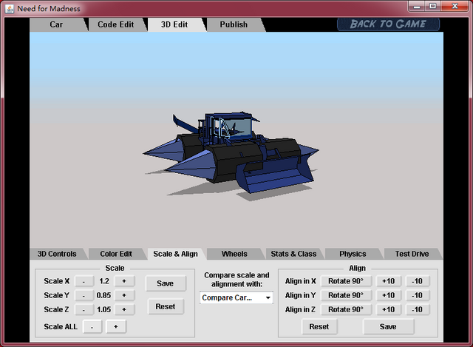This screenshot has height=347, width=473.
Task: Increase Scale Z with plus button
Action: point(124,309)
